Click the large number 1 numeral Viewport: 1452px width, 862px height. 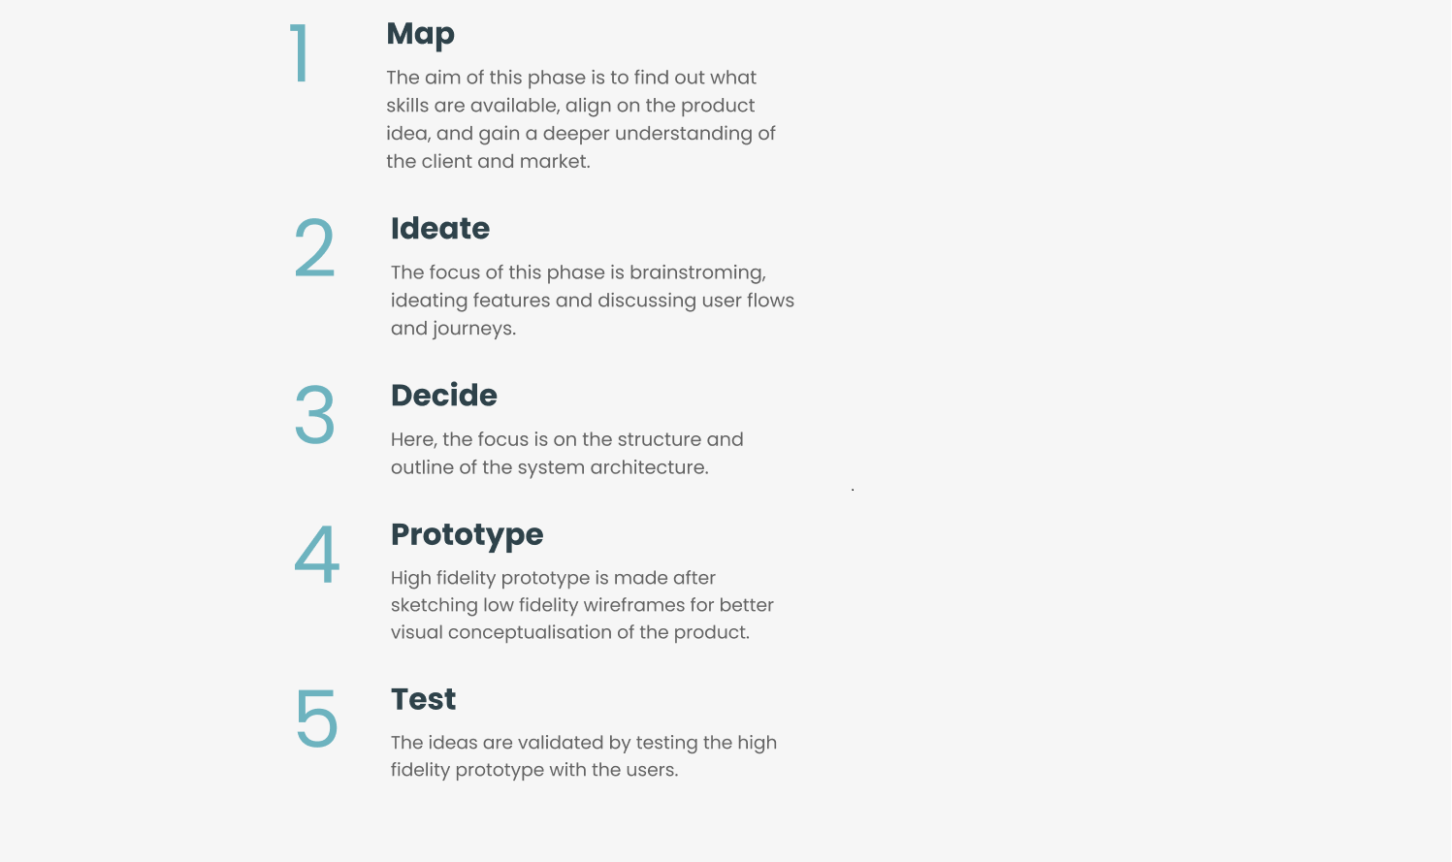300,53
